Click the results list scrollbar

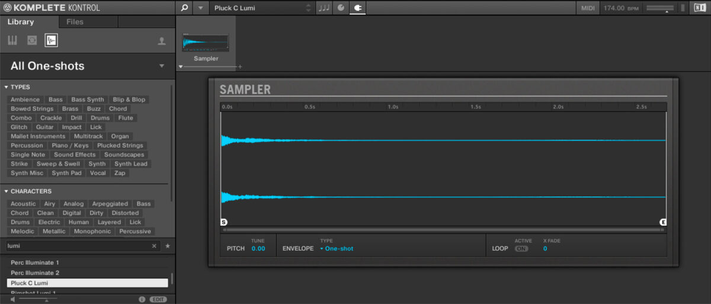pos(172,279)
